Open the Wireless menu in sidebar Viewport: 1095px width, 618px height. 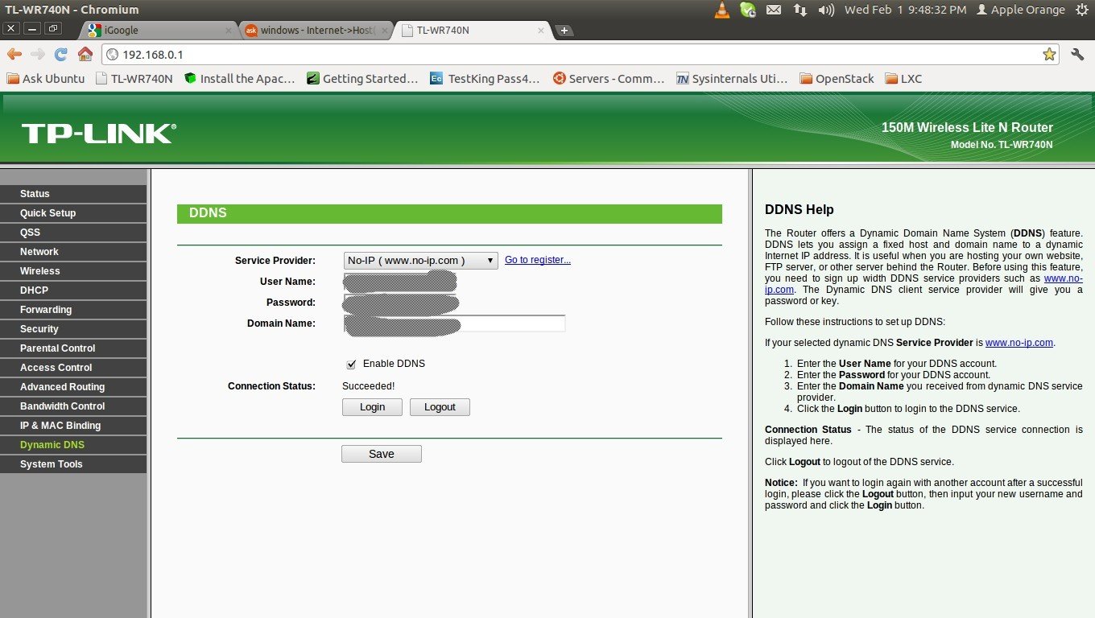point(40,271)
